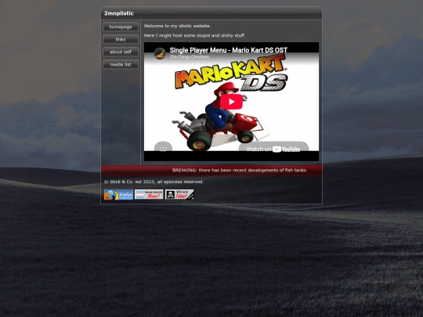Open the homepage navigation button

(x=121, y=27)
